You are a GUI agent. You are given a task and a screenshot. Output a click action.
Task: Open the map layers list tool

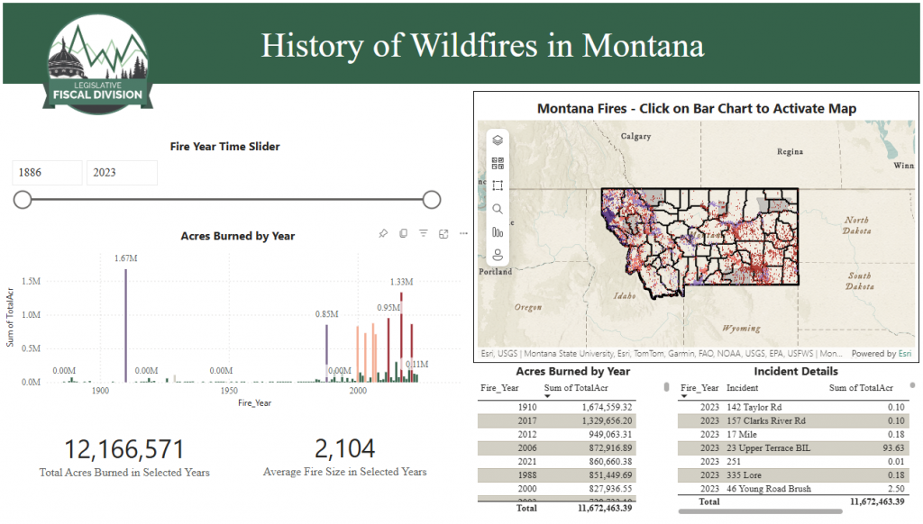click(x=498, y=140)
